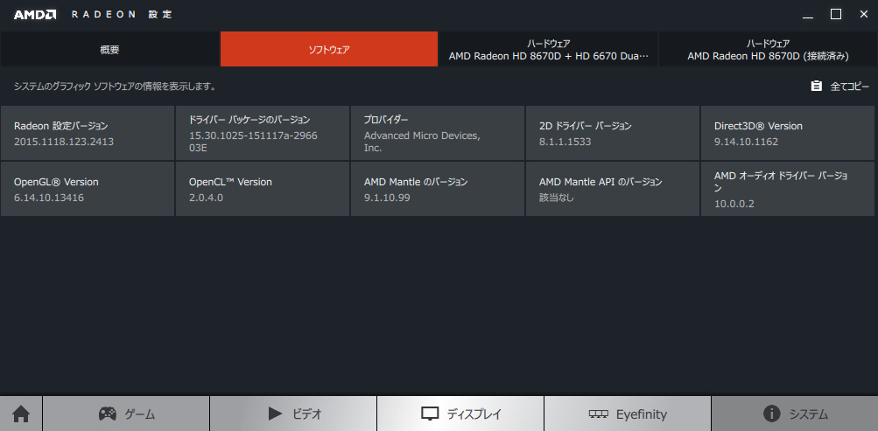The image size is (878, 431).
Task: Open the システム info section
Action: 795,414
